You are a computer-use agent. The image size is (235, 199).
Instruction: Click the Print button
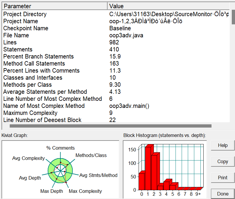click(x=223, y=178)
